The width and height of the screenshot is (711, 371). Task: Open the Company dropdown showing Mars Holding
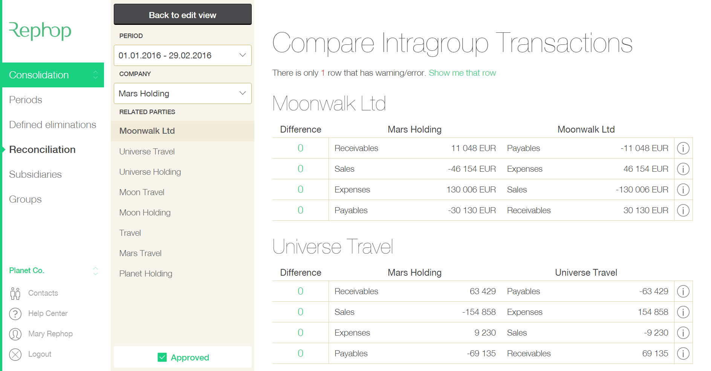[182, 93]
